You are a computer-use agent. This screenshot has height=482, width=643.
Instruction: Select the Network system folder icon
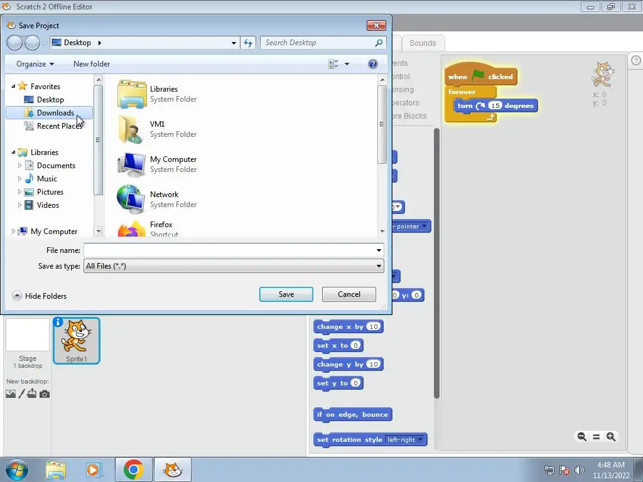(132, 199)
